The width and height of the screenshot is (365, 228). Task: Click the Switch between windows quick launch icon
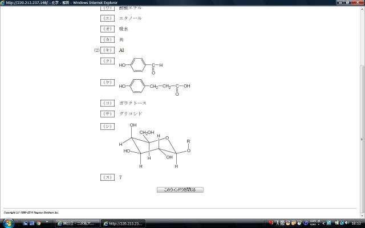(x=32, y=223)
